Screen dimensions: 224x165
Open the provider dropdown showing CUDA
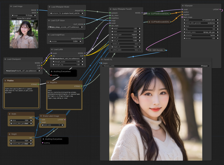pyautogui.click(x=66, y=41)
